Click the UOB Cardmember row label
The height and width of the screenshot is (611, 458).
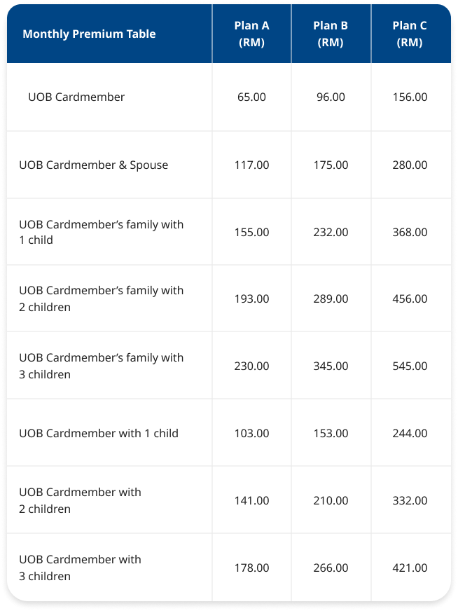point(76,97)
